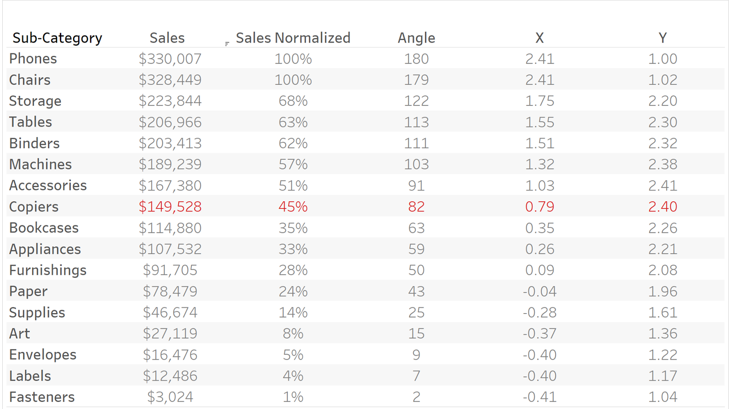Click the Bookcases row label

(44, 228)
